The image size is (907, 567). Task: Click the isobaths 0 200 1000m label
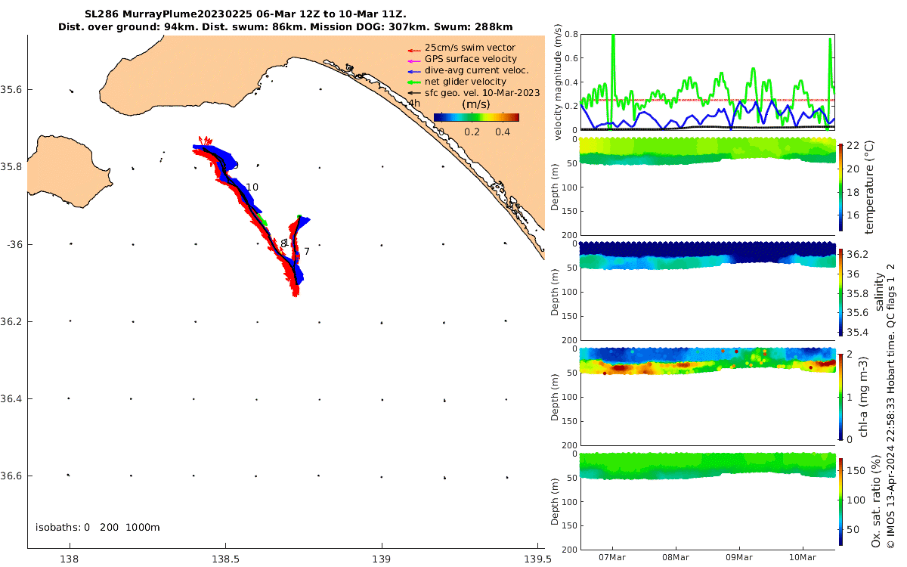pyautogui.click(x=98, y=527)
